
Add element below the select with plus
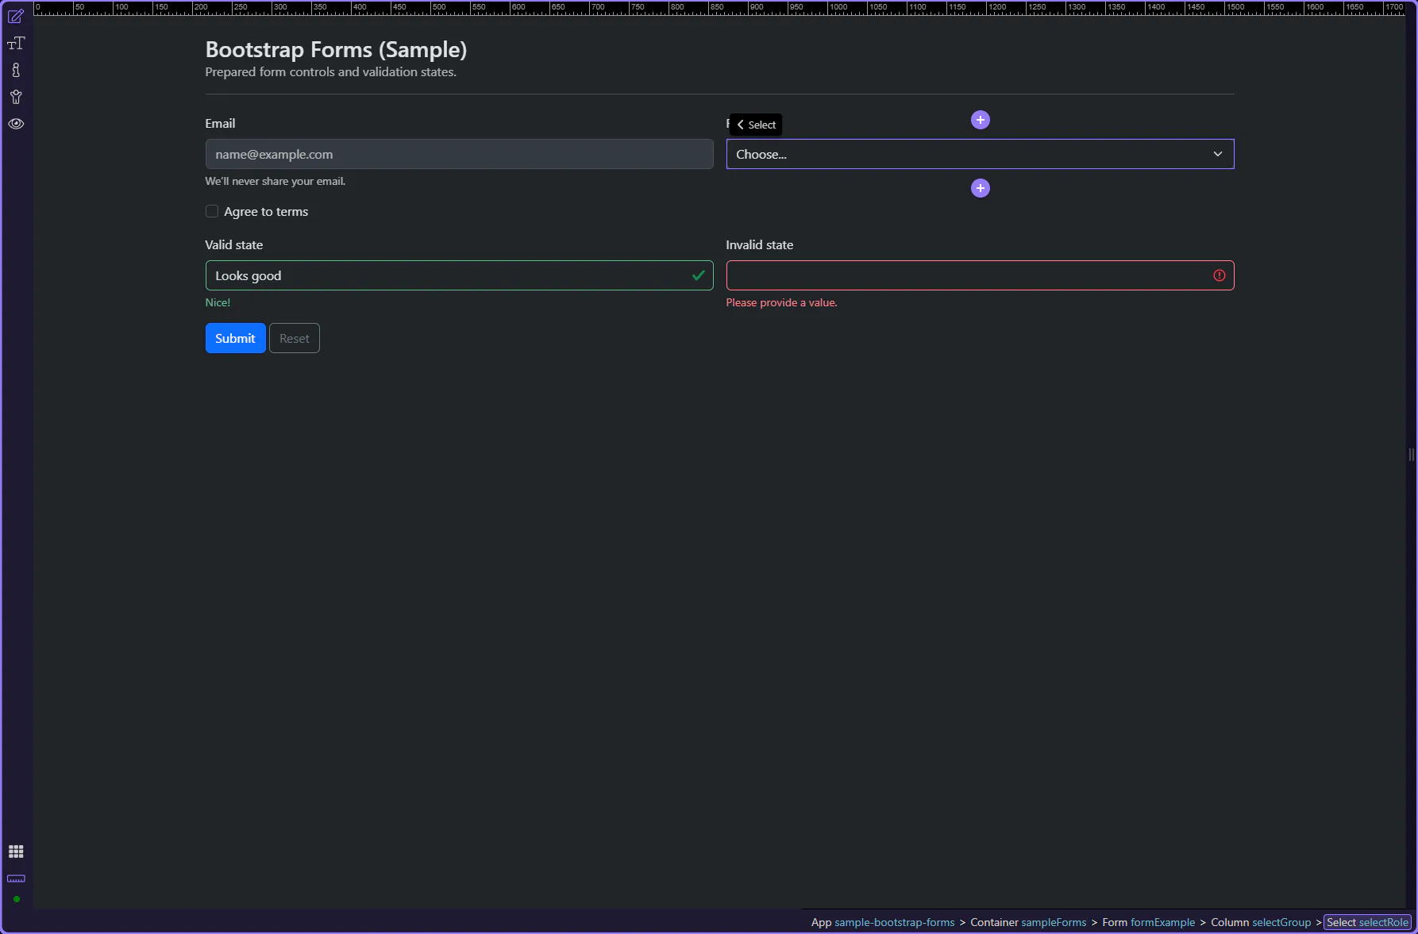[980, 188]
